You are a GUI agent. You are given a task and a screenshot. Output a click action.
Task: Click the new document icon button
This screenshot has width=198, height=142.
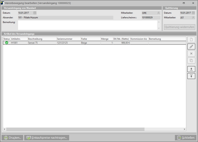(x=191, y=39)
